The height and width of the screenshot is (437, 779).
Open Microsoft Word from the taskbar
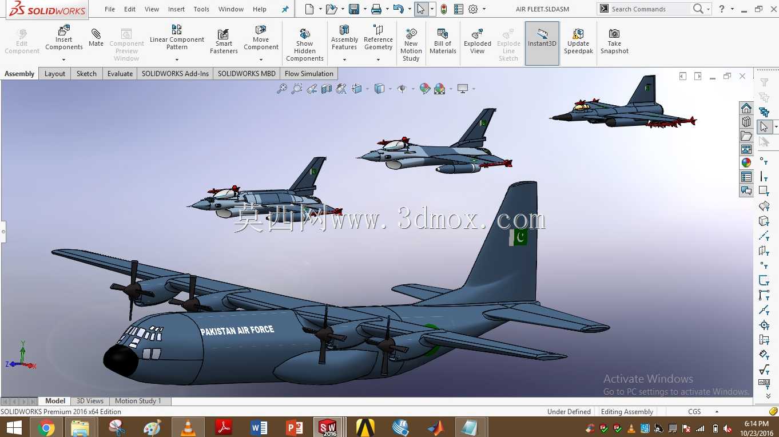coord(259,427)
